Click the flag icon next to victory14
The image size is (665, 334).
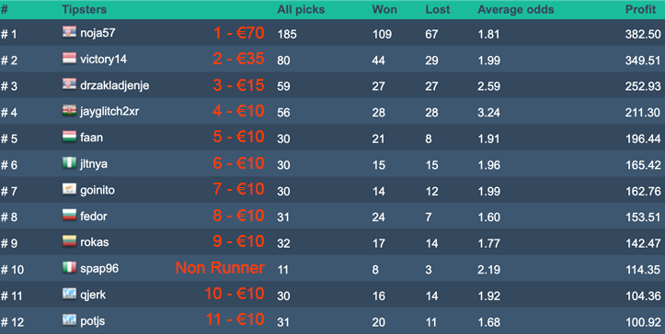(69, 59)
